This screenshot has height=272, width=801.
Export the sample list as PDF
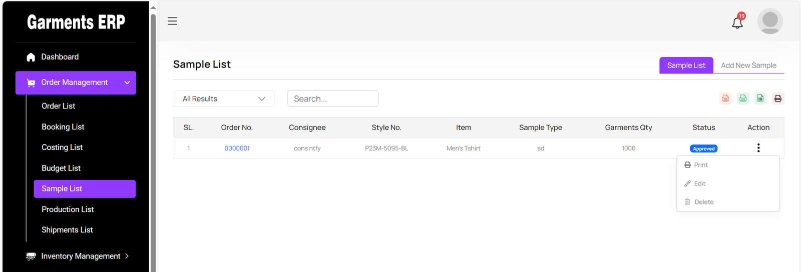[x=725, y=98]
